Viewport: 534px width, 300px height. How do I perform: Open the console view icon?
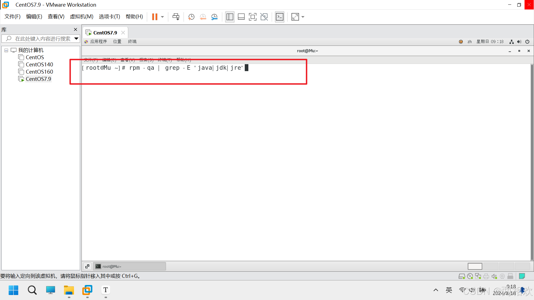click(x=280, y=17)
